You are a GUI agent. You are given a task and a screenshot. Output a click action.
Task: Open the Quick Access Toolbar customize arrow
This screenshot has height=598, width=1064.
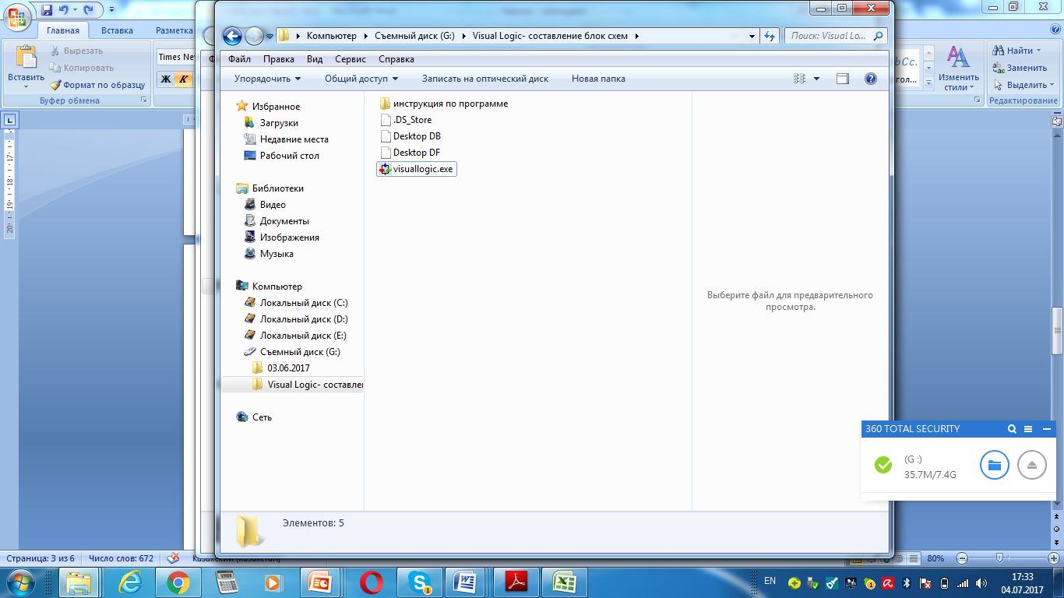click(111, 10)
